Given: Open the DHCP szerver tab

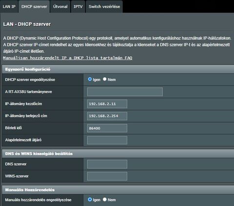Looking at the screenshot, I should click(34, 6).
